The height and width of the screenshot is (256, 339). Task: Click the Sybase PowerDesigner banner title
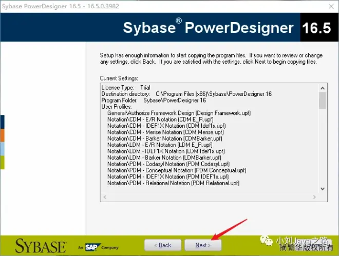point(208,28)
